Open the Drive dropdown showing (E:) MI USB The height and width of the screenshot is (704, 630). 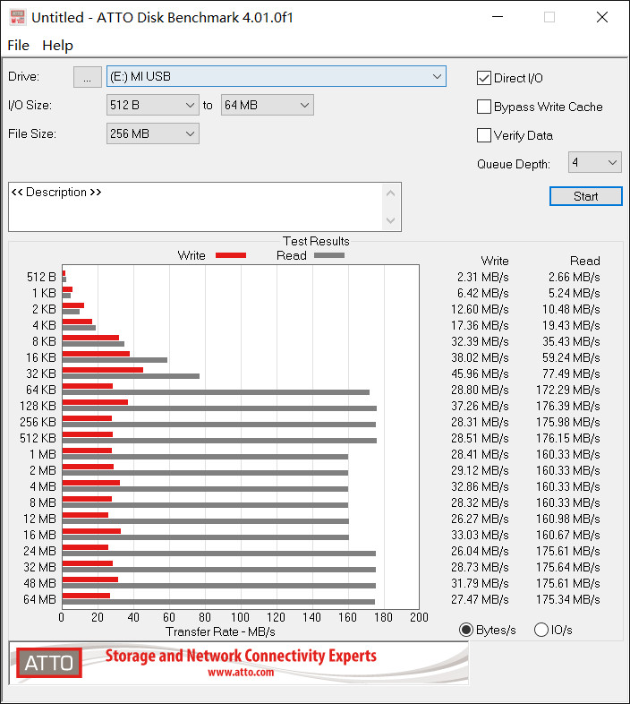276,76
